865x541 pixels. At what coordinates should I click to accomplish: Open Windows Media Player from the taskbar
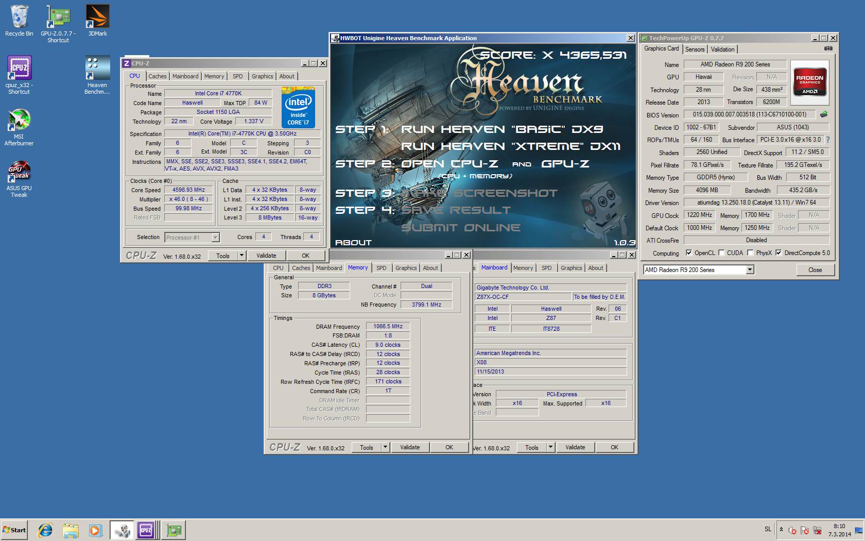click(95, 530)
